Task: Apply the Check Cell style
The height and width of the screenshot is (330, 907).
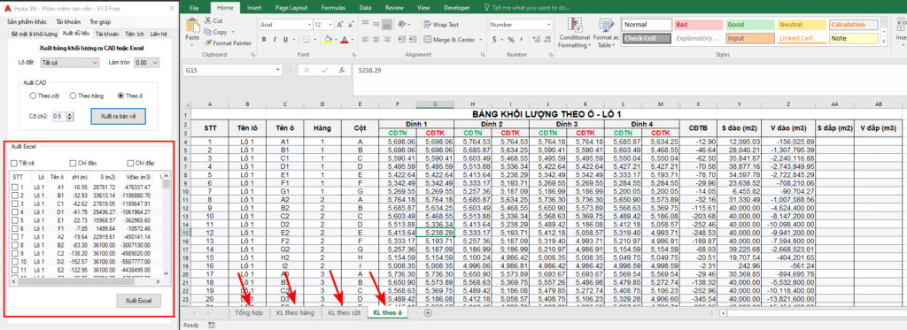Action: (646, 38)
